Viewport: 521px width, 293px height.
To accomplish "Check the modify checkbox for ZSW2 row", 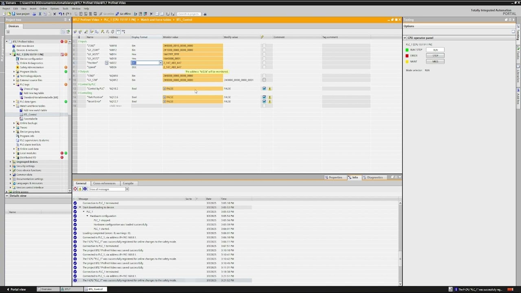I will coord(264,46).
